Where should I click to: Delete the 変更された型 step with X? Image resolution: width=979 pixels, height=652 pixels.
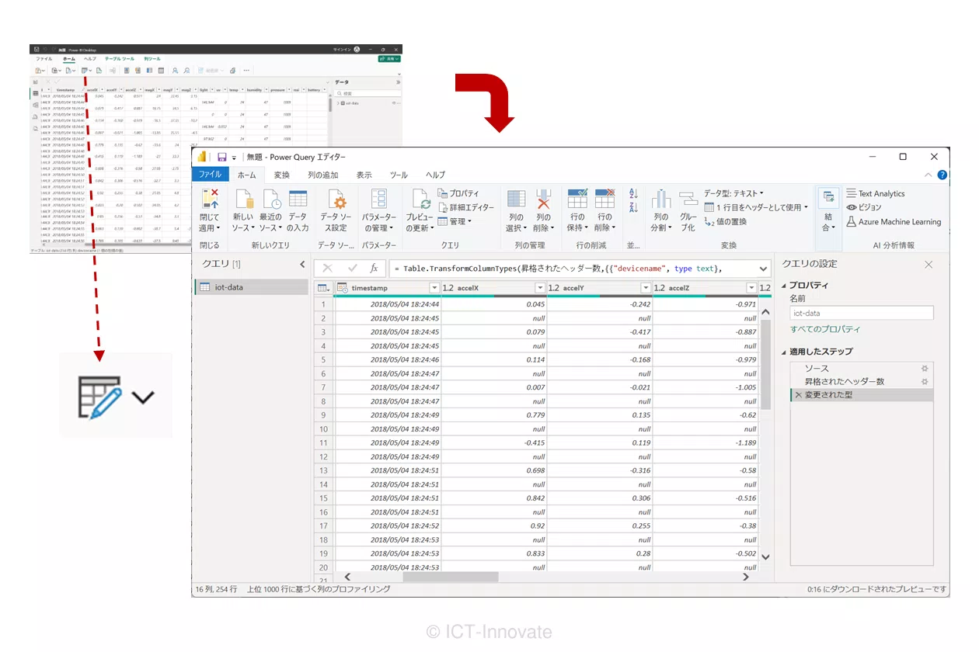tap(798, 395)
